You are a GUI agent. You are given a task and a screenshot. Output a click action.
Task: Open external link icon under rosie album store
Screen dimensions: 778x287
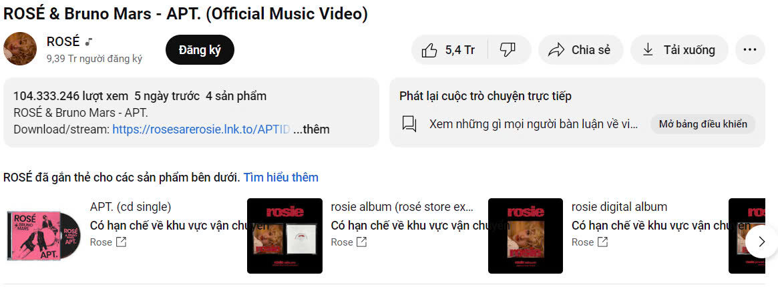pyautogui.click(x=362, y=242)
